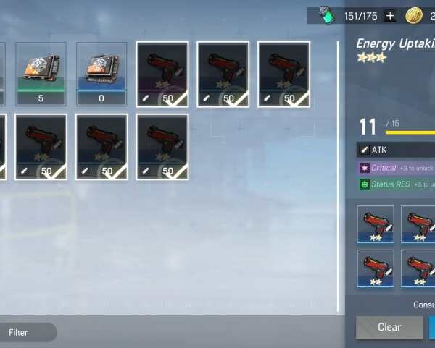
Task: Remove first consumed pistol in material slots
Action: point(376,224)
